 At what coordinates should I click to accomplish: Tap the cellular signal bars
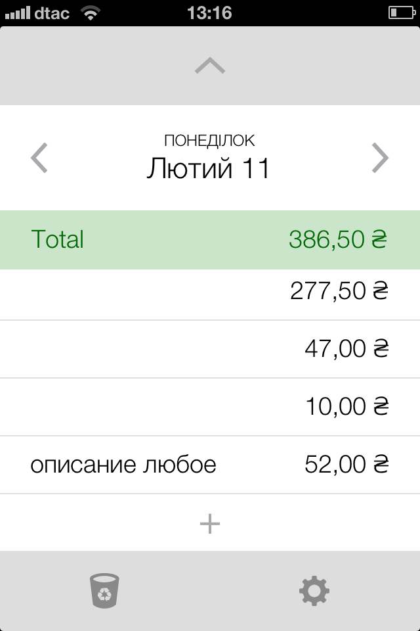[x=16, y=12]
